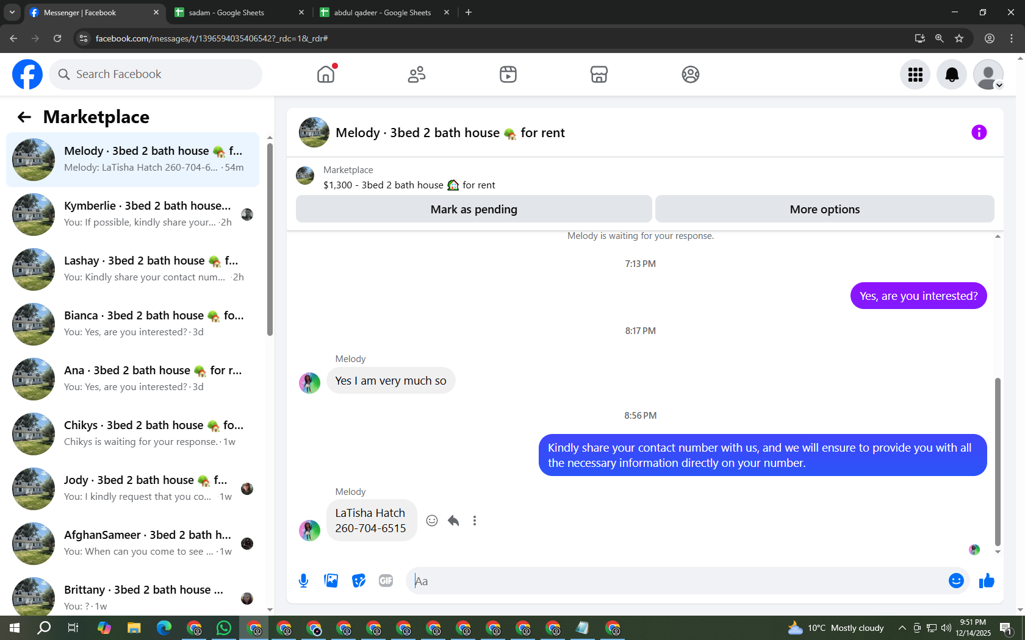The width and height of the screenshot is (1025, 640).
Task: React to LaTisha Hatch message with emoji
Action: (x=432, y=521)
